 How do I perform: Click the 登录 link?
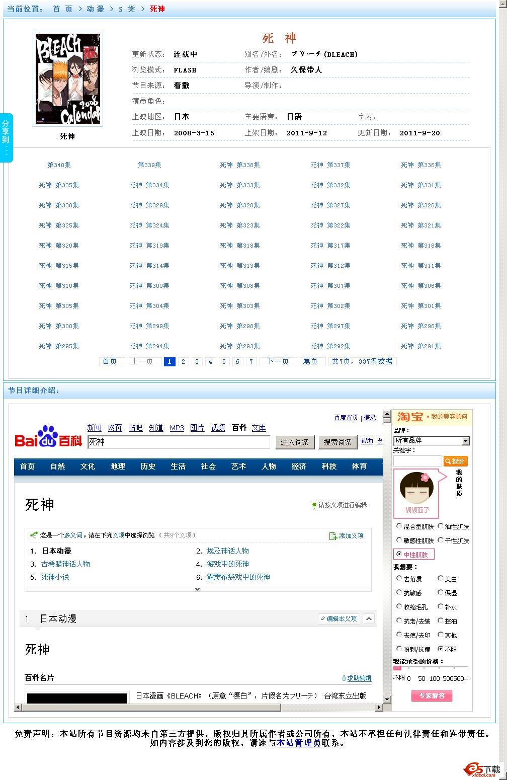(x=370, y=418)
